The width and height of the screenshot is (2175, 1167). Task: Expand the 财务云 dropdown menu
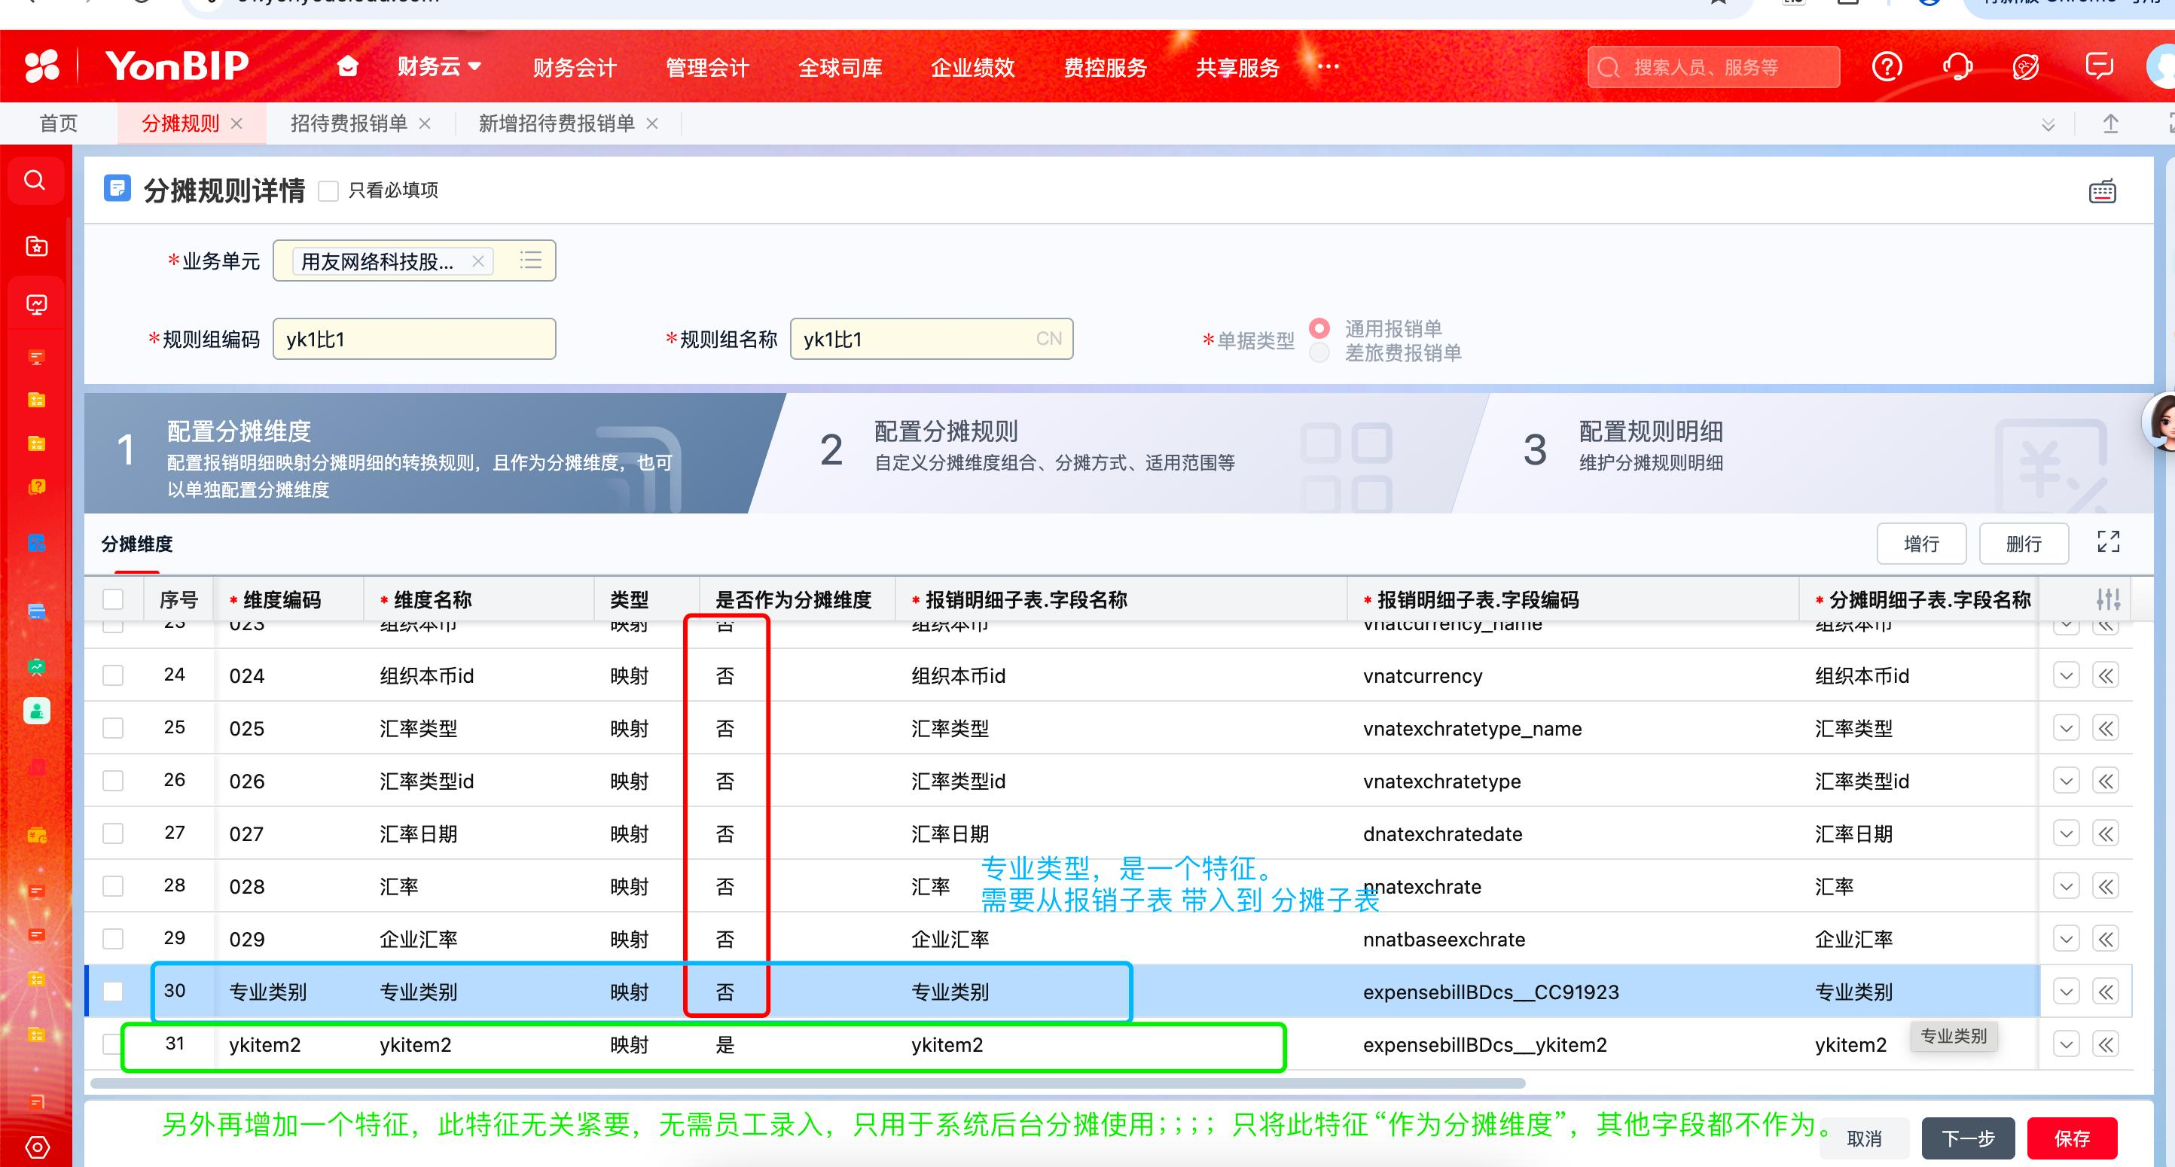pyautogui.click(x=438, y=67)
